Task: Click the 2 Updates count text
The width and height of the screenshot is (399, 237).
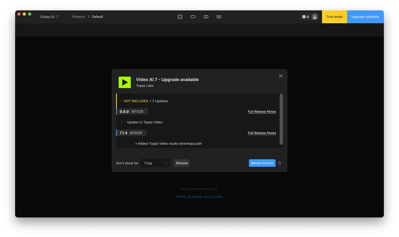Action: [x=160, y=101]
